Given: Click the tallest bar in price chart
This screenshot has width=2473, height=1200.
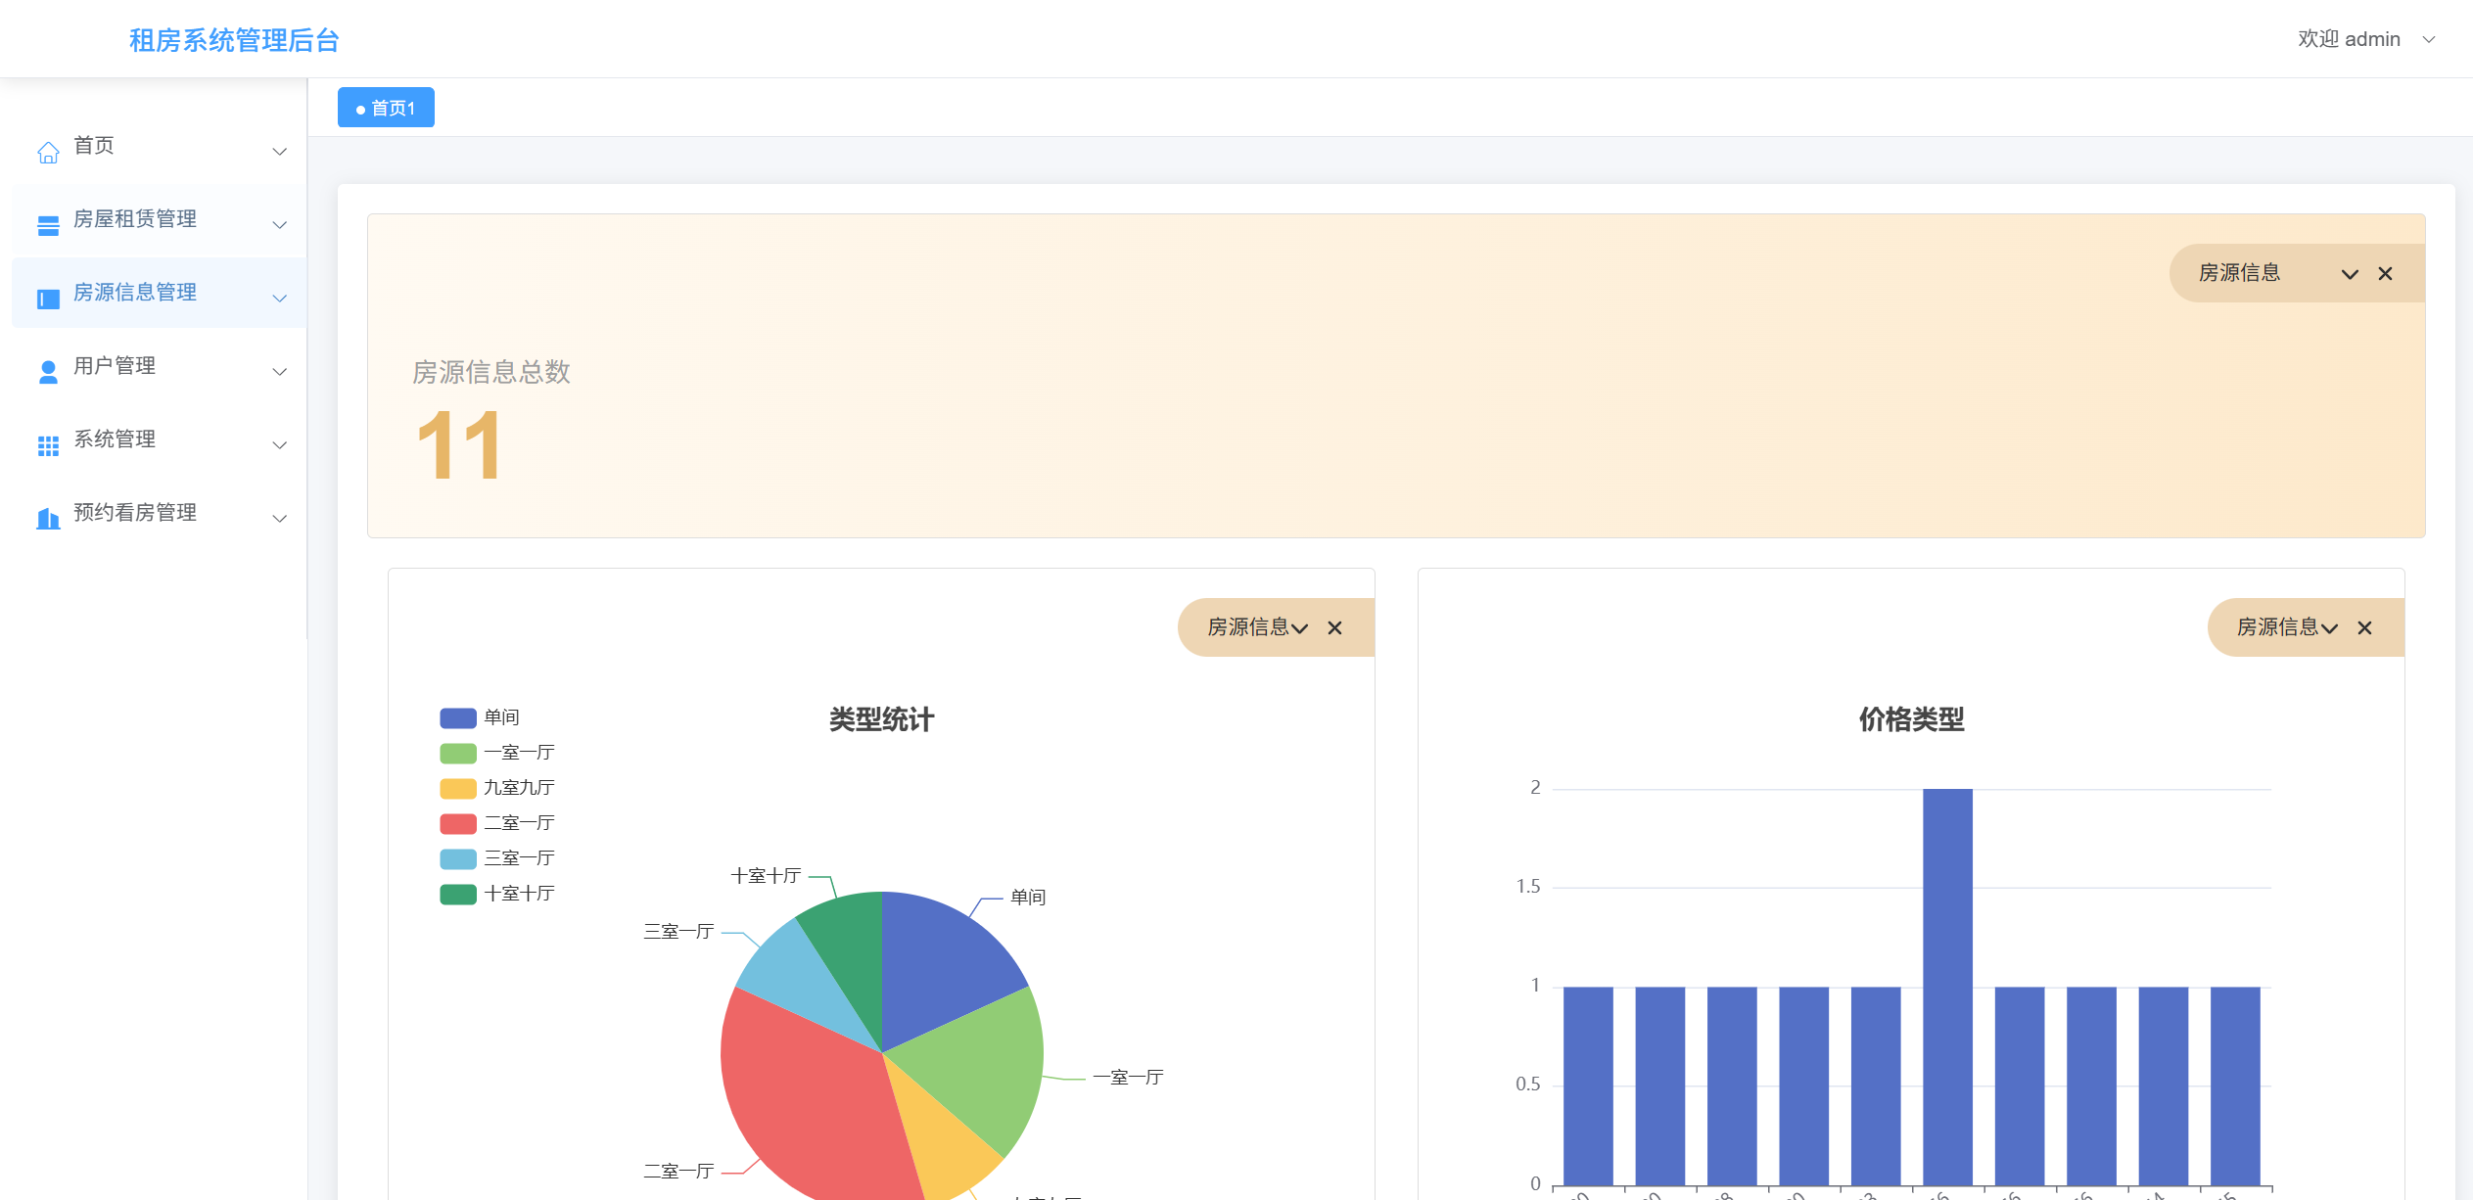Looking at the screenshot, I should click(x=1946, y=979).
